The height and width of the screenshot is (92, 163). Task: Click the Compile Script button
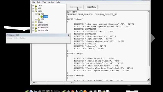tap(76, 7)
